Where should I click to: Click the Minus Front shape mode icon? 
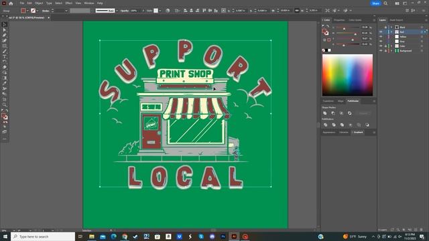click(x=333, y=113)
